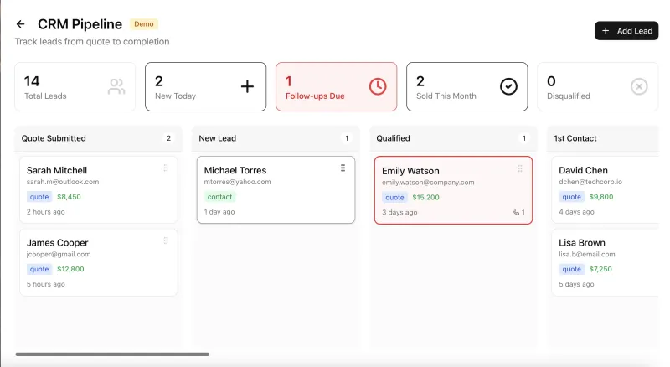Open Michael Torres lead card
The height and width of the screenshot is (367, 670).
pos(276,189)
